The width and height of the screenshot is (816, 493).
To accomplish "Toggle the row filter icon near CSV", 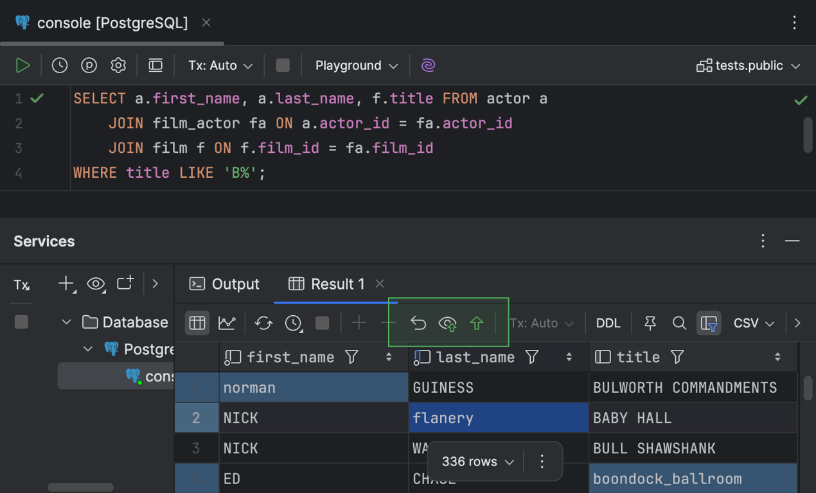I will (x=709, y=323).
